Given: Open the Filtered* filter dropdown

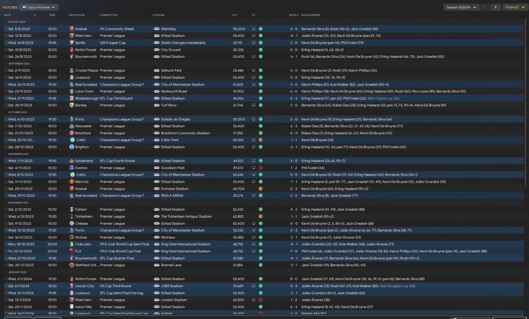Looking at the screenshot, I should 515,7.
